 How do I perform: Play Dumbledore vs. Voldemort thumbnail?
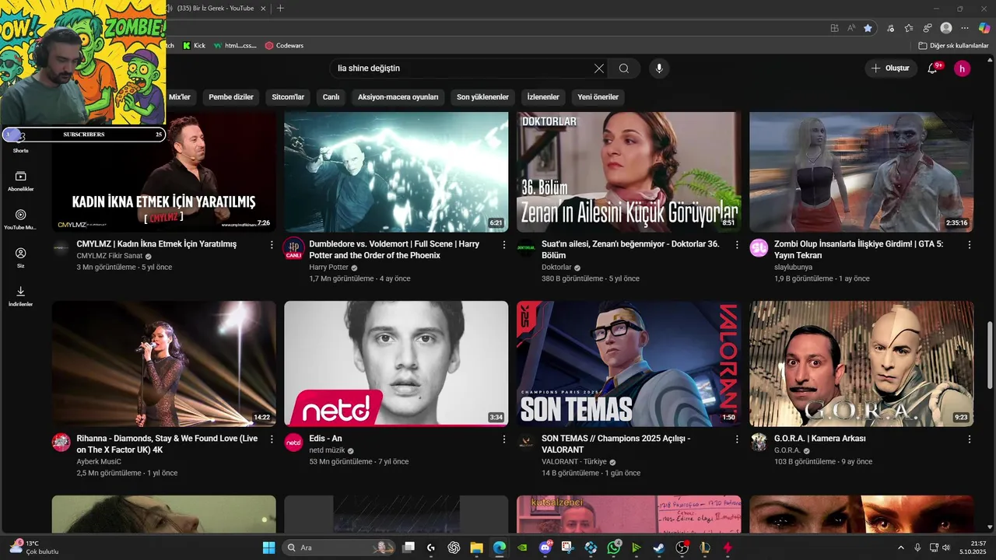pyautogui.click(x=396, y=172)
